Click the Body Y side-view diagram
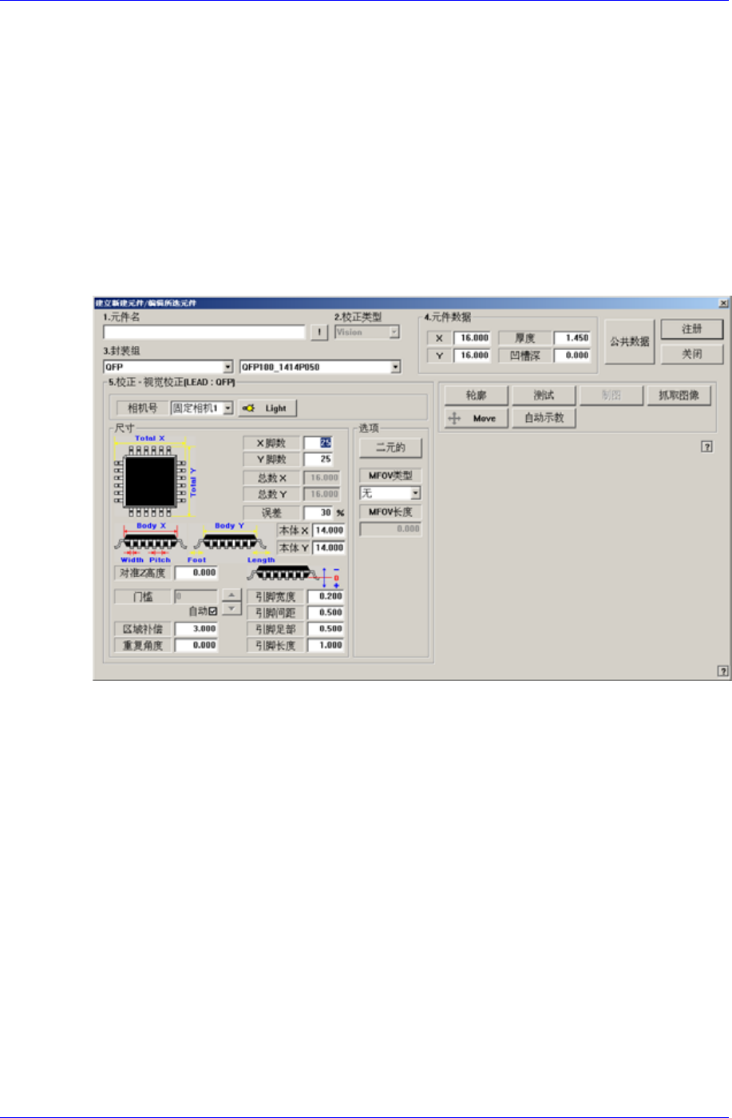 (x=231, y=544)
